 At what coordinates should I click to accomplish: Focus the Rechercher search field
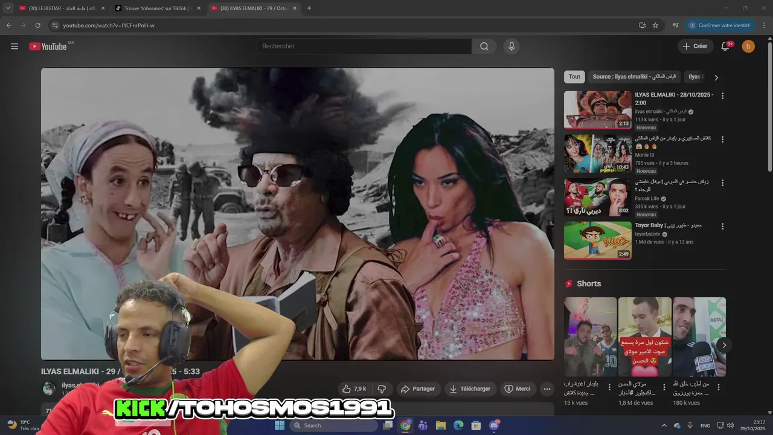(364, 47)
